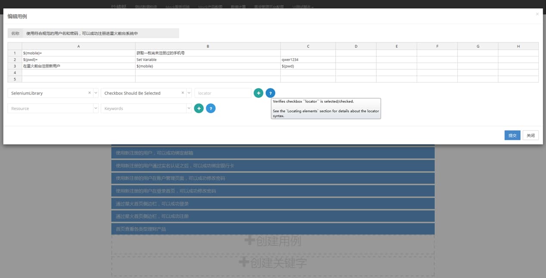Click the 关闭 close button
Image resolution: width=546 pixels, height=278 pixels.
pos(530,135)
